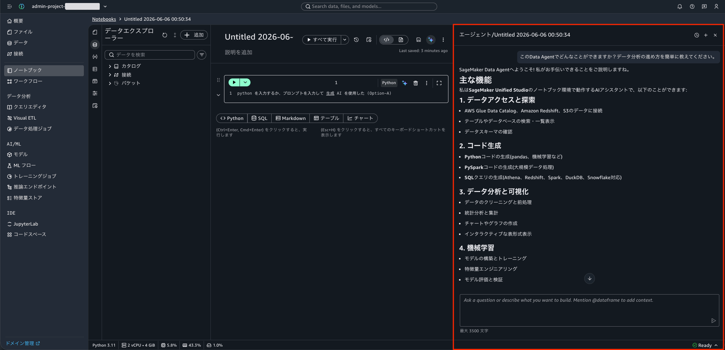
Task: Open ML フロー
Action: pos(22,166)
